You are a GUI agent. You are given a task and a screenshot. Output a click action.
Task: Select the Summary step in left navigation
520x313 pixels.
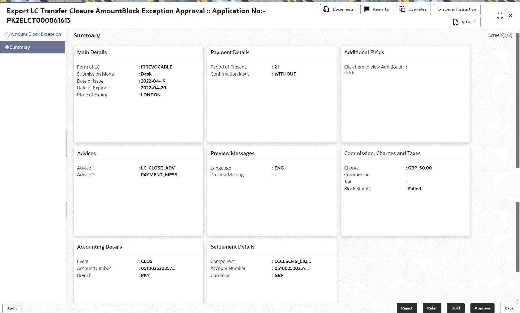click(x=20, y=47)
